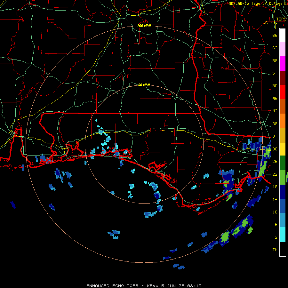Click the "54" legend value
The width and height of the screenshot is (288, 288).
coord(275,73)
